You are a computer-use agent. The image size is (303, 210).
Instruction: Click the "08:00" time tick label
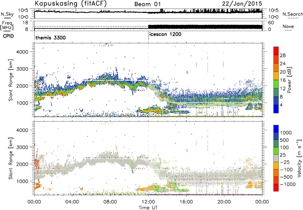pos(110,202)
